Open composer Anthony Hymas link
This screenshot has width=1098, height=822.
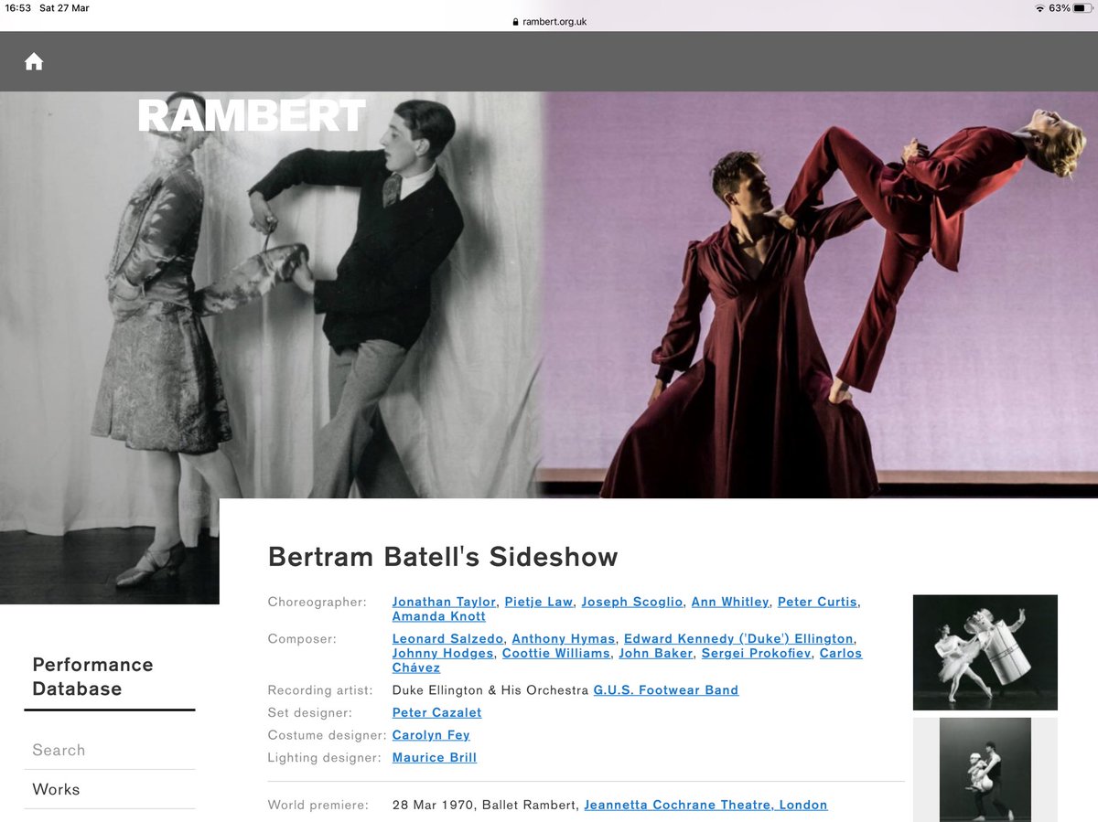[564, 639]
